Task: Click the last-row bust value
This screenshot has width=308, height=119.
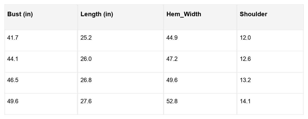Action: (x=13, y=101)
